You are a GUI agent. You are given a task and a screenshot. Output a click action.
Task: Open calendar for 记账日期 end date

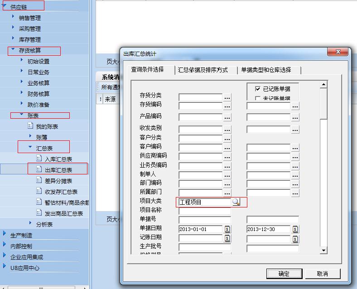(295, 239)
